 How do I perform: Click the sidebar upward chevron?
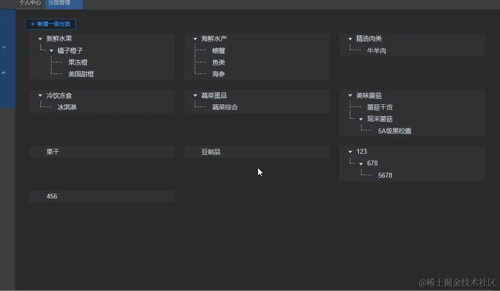click(4, 73)
